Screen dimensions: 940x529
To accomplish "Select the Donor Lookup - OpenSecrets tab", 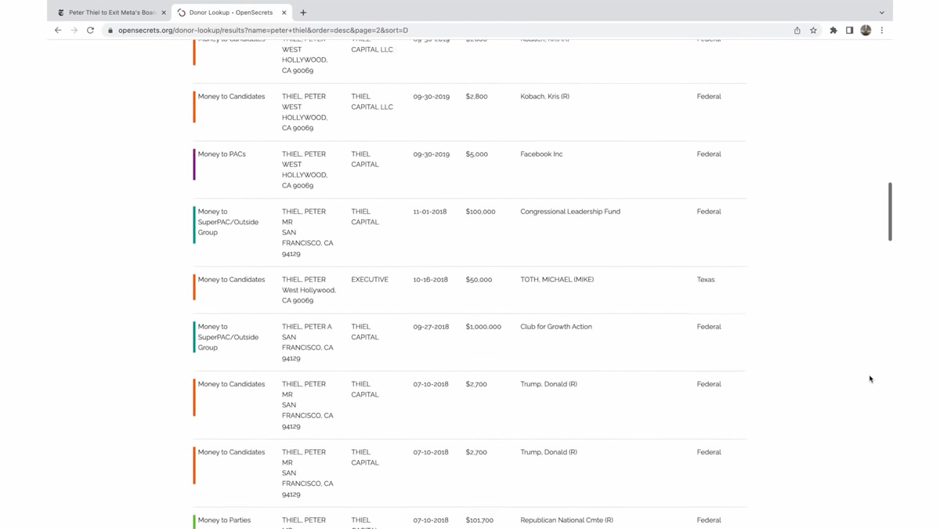I will pyautogui.click(x=232, y=13).
